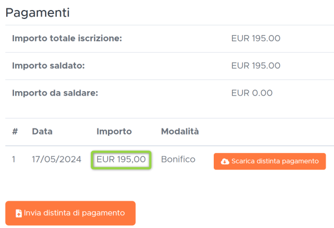Select the EUR 0.00 remaining amount
The height and width of the screenshot is (228, 334).
click(252, 93)
